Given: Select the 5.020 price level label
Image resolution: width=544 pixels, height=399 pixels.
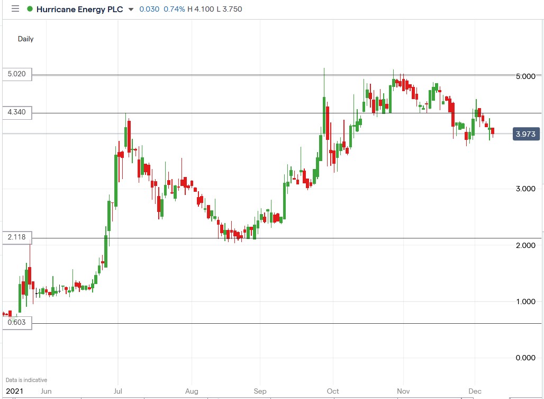Looking at the screenshot, I should coord(17,74).
